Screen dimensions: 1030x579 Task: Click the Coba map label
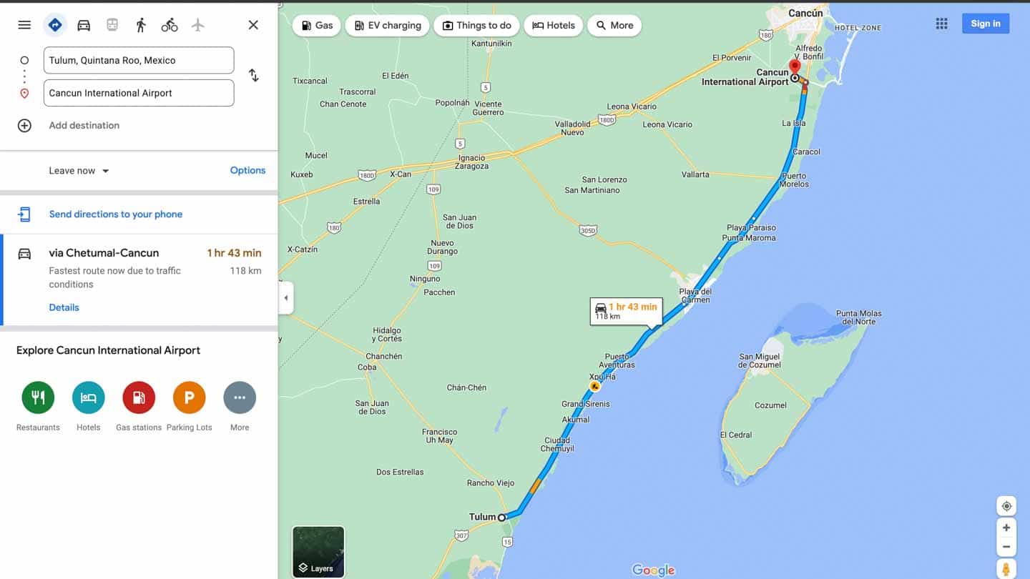367,367
